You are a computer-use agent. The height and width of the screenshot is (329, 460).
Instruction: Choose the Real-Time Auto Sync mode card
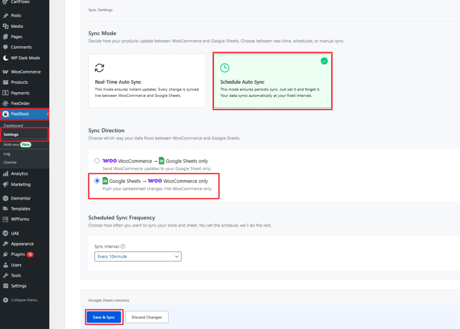[x=147, y=81]
